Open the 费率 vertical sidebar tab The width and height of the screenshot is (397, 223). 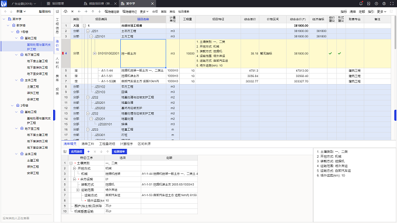57,78
